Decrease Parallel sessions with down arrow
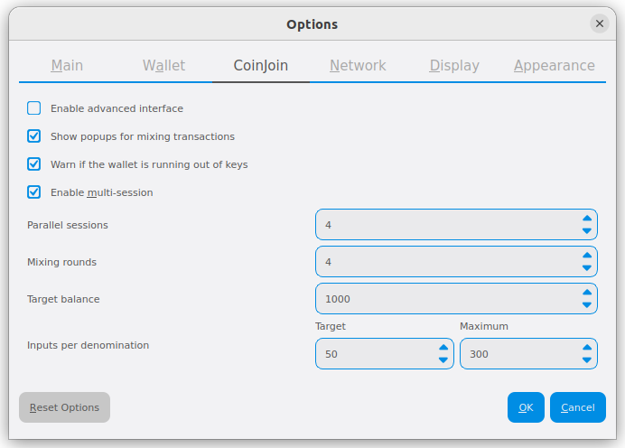The height and width of the screenshot is (448, 625). (587, 231)
